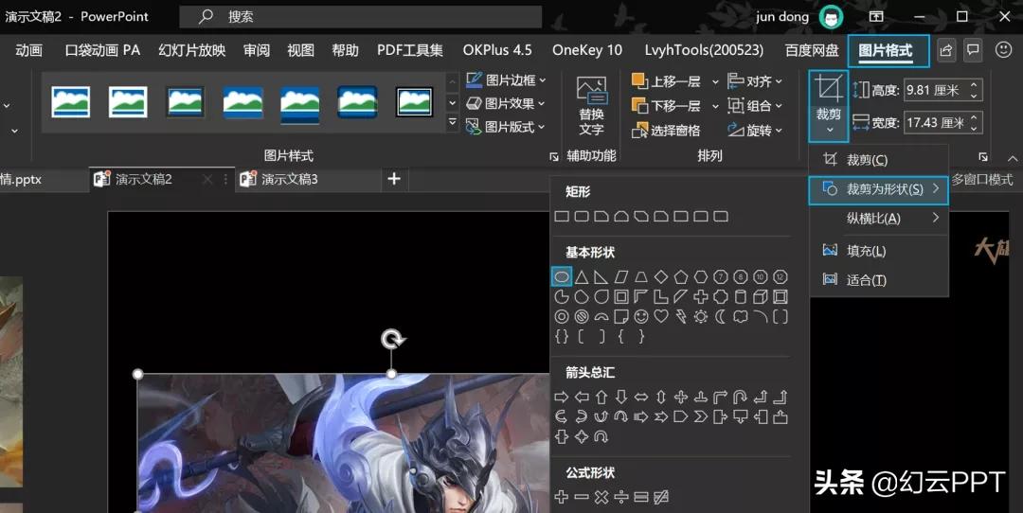Open the Comments icon in the ribbon
This screenshot has width=1023, height=513.
974,50
